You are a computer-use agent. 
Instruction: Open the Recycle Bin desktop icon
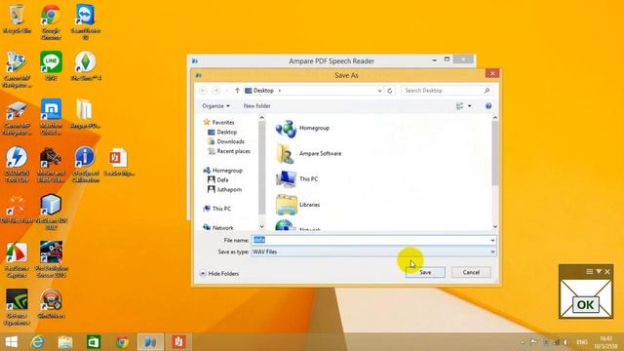[17, 19]
